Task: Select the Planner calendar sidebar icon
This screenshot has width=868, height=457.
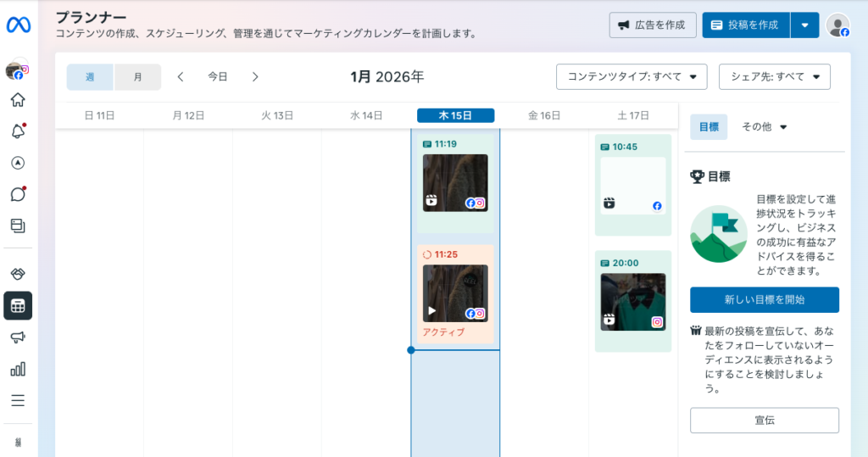Action: (18, 306)
